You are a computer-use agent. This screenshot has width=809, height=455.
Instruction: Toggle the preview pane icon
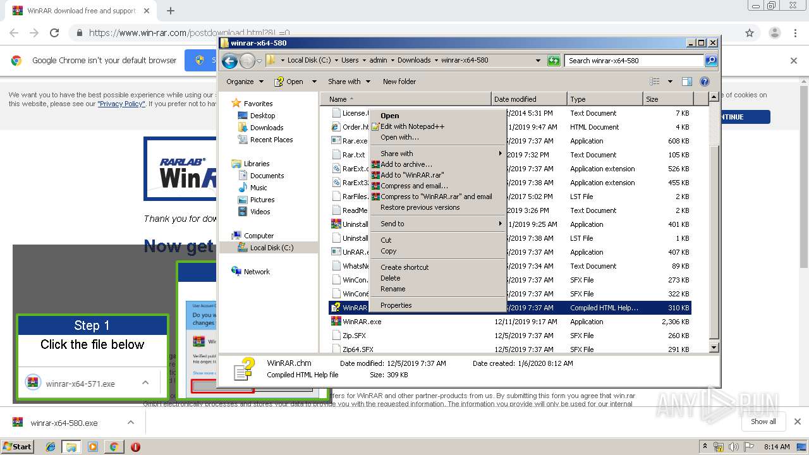point(687,82)
